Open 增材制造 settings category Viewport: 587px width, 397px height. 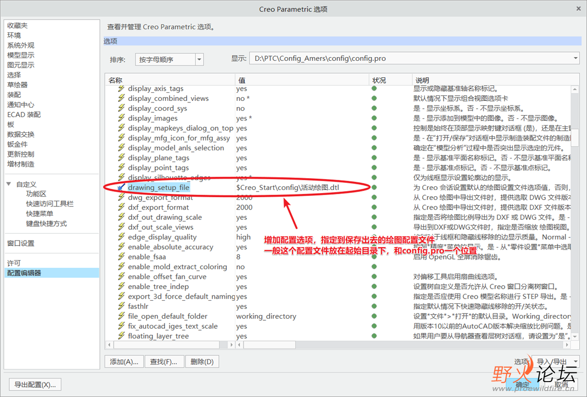(21, 164)
